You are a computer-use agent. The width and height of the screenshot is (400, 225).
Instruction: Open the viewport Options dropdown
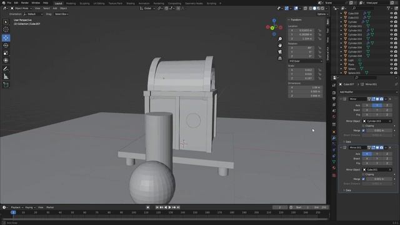coord(322,14)
